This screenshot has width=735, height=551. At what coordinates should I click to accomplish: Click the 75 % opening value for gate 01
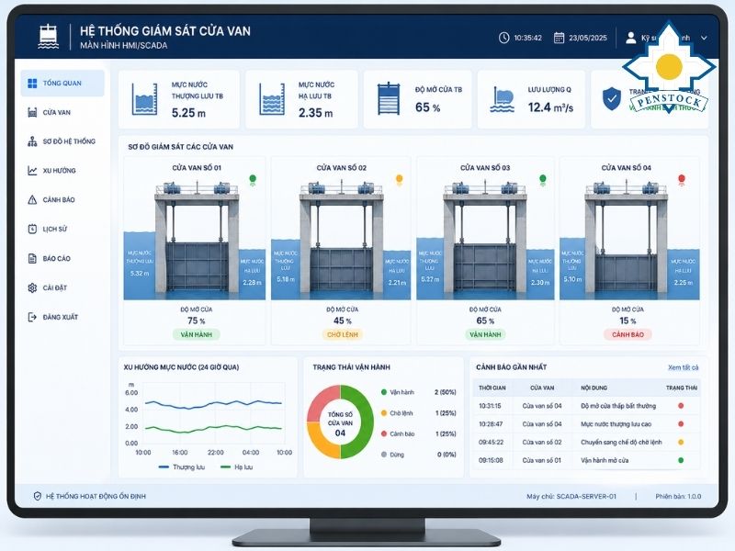click(196, 320)
